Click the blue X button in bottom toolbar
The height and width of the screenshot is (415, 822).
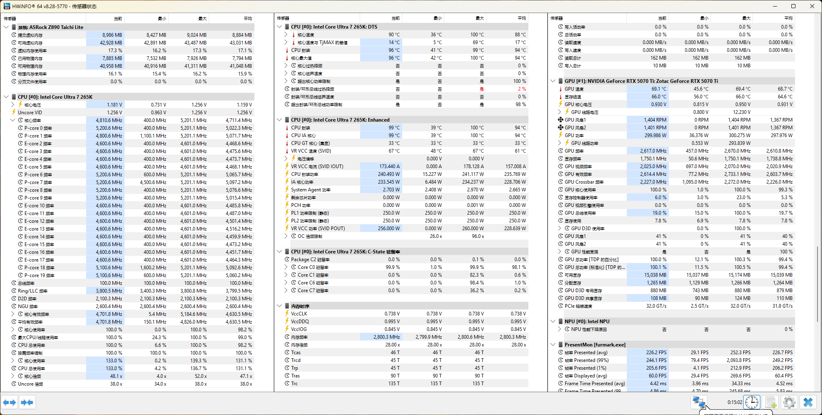point(808,402)
